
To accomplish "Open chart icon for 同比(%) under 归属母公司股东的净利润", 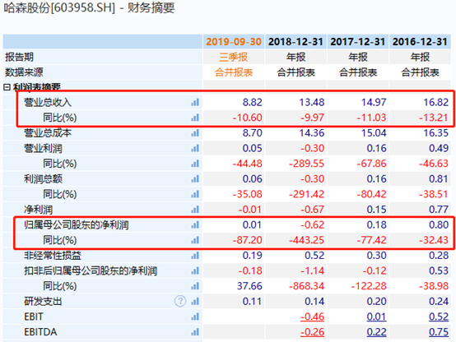I will [195, 240].
